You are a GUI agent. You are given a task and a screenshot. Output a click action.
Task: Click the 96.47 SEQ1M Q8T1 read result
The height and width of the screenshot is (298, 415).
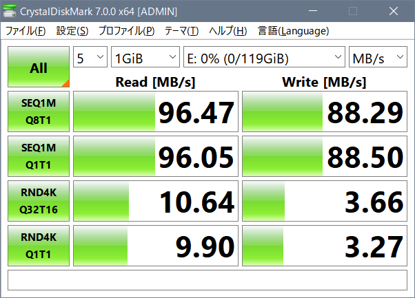[x=156, y=111]
